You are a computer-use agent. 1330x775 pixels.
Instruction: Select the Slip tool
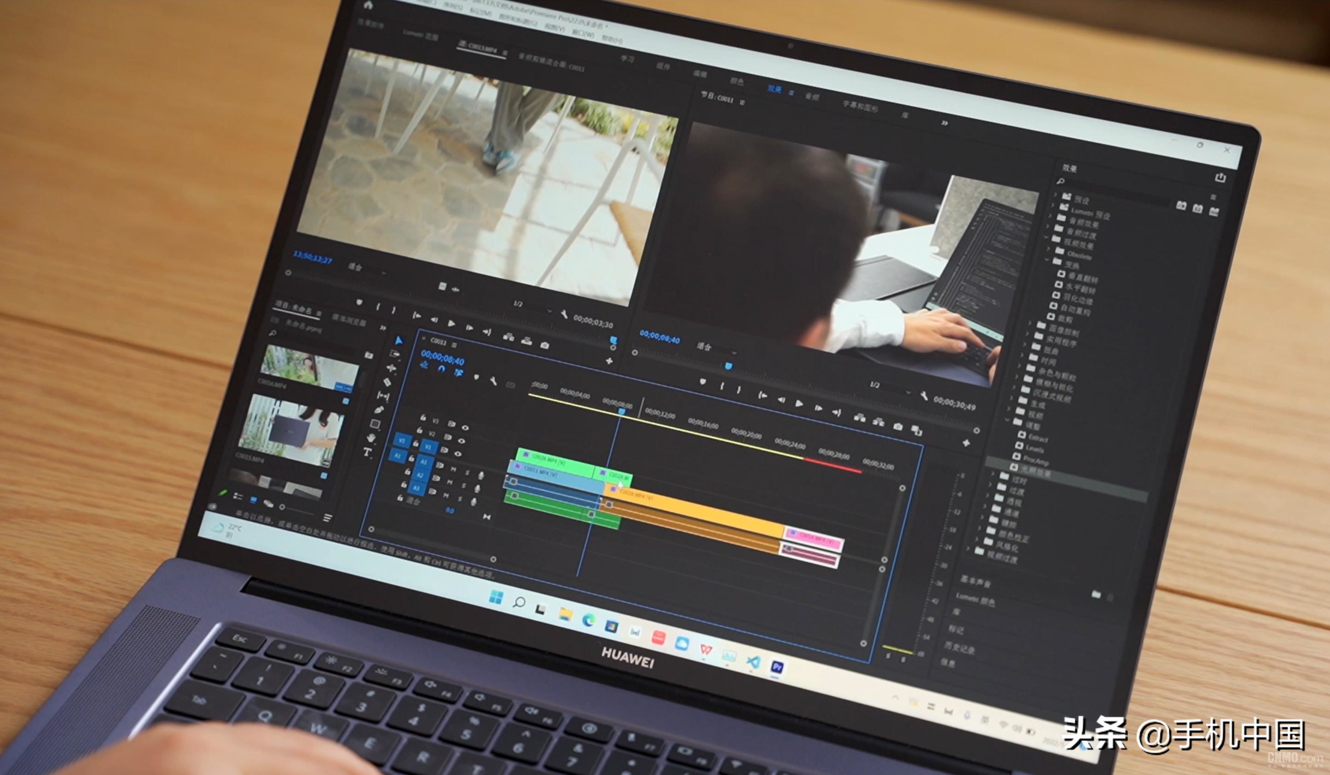(384, 395)
